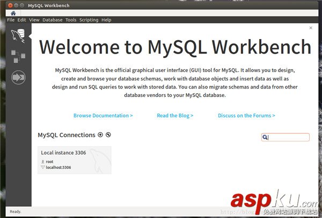
Task: Click the root user text
Action: [49, 162]
